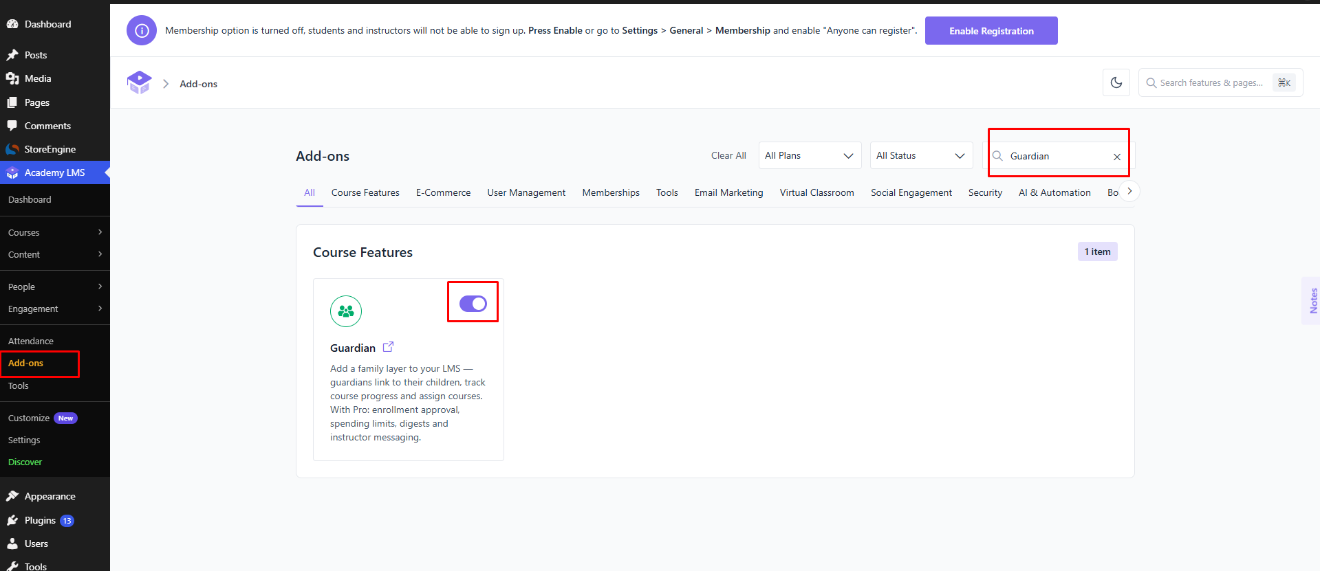Screen dimensions: 1320x571
Task: Disable the Guardian add-on toggle
Action: (x=473, y=304)
